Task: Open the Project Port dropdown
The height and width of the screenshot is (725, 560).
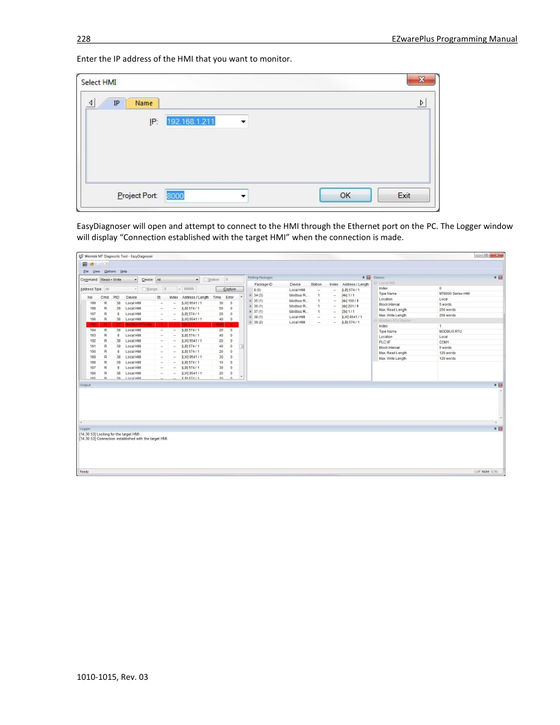Action: click(244, 196)
